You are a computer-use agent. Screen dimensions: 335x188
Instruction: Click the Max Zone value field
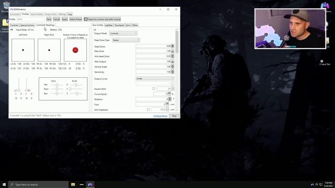(153, 51)
